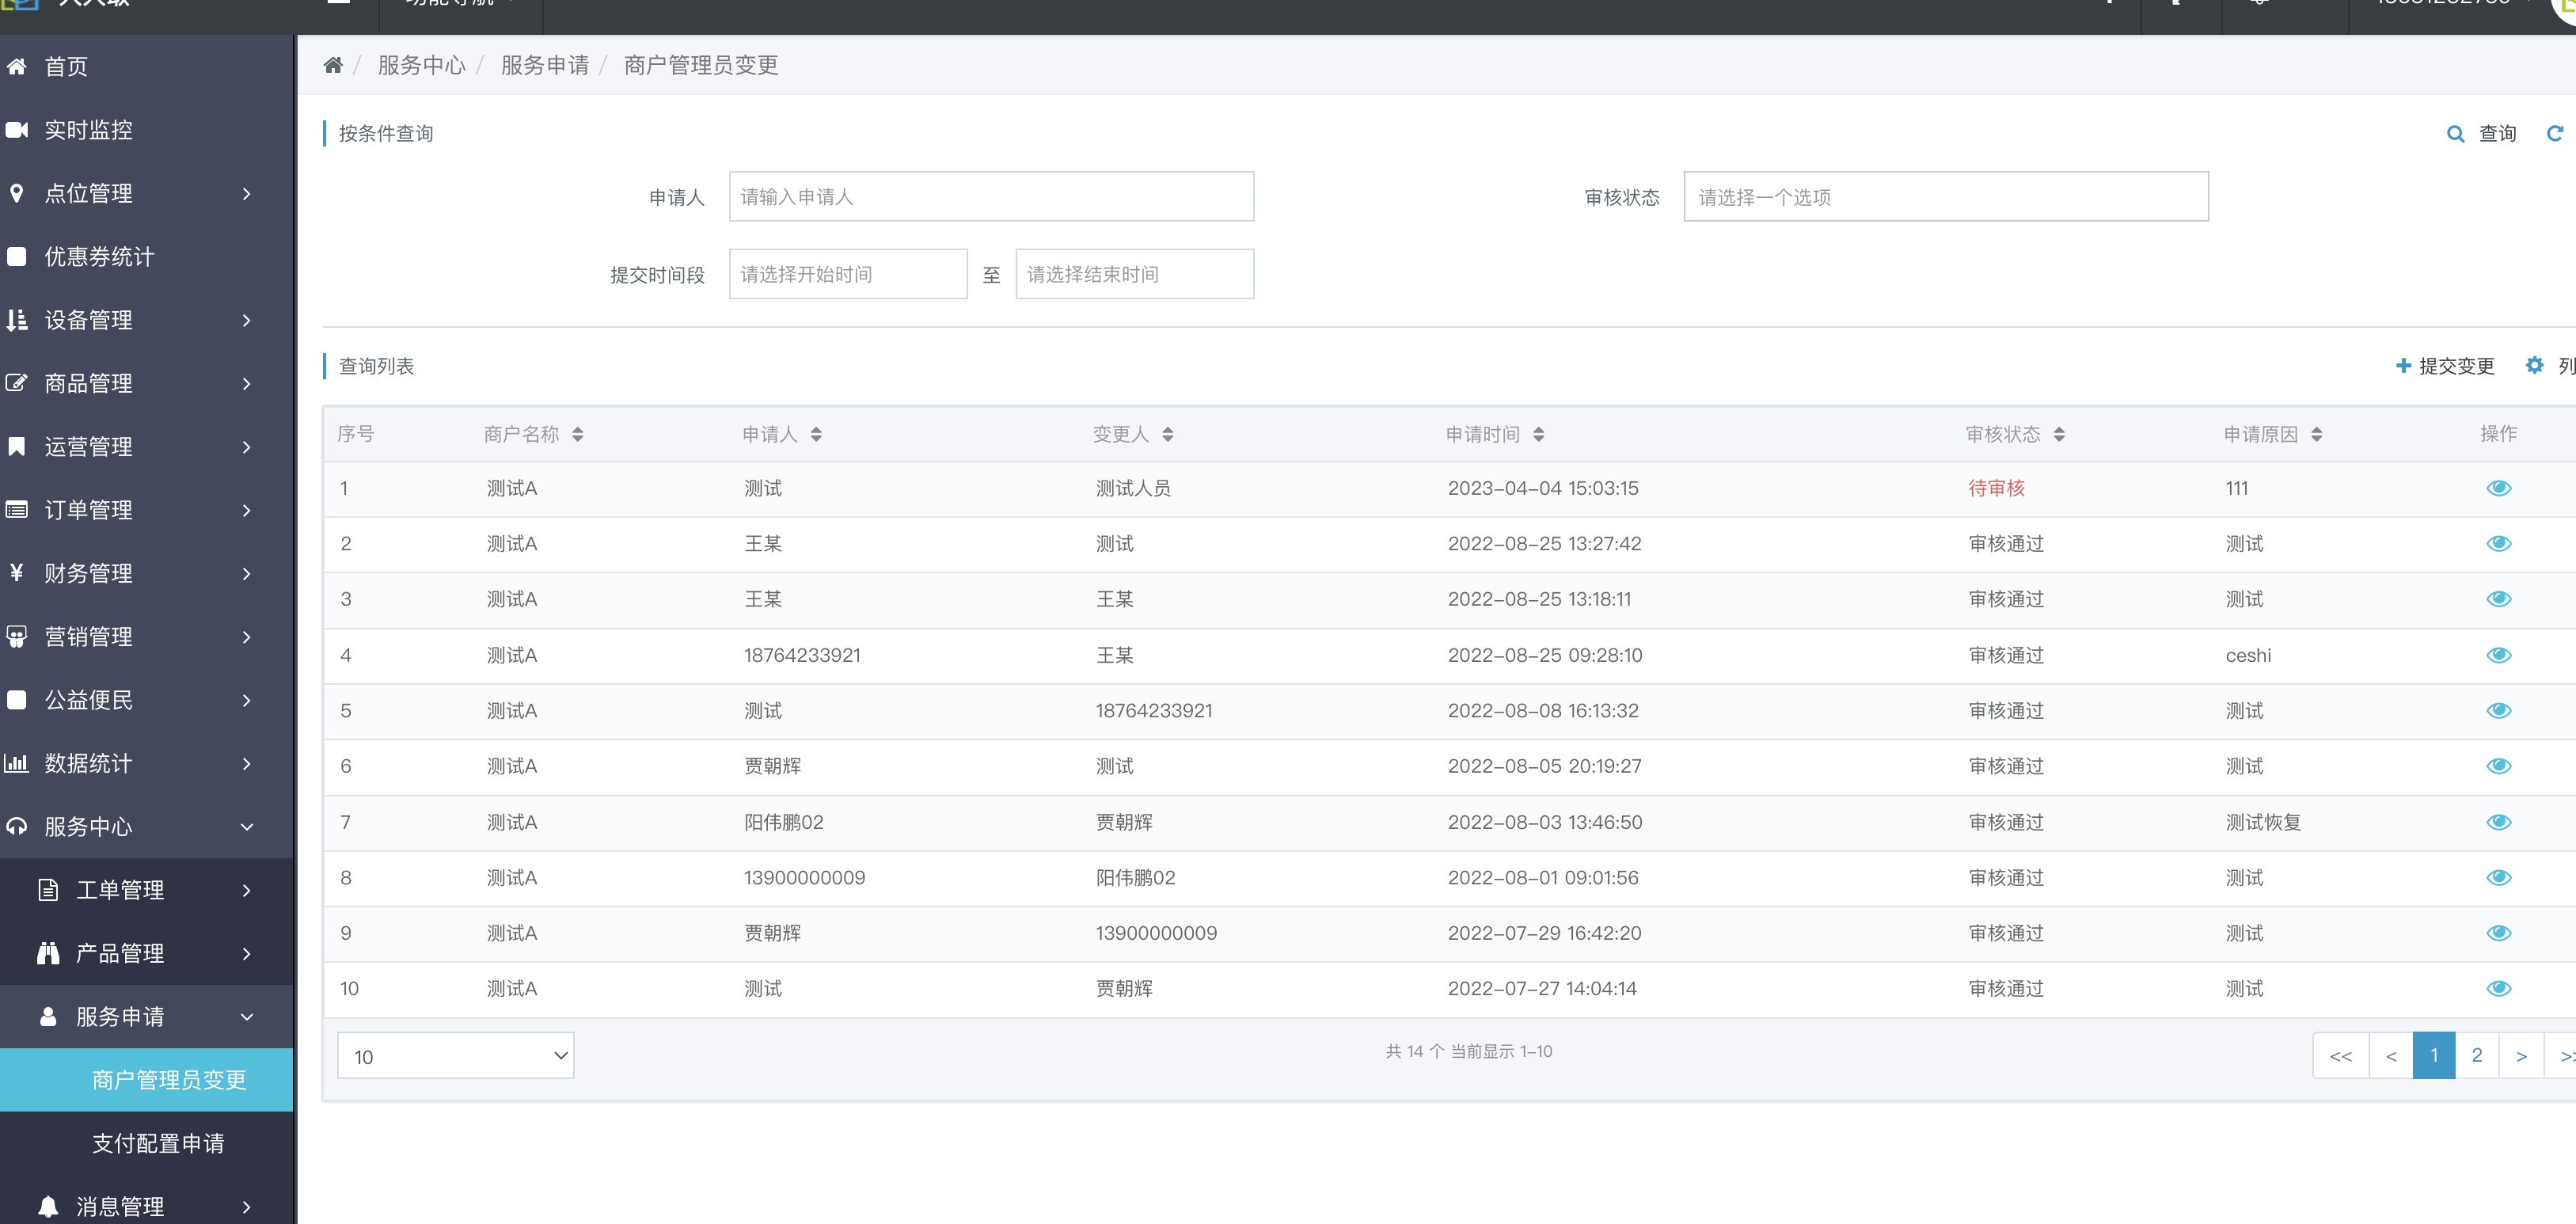2576x1224 pixels.
Task: Sort by 审核状态 column arrows
Action: (2059, 434)
